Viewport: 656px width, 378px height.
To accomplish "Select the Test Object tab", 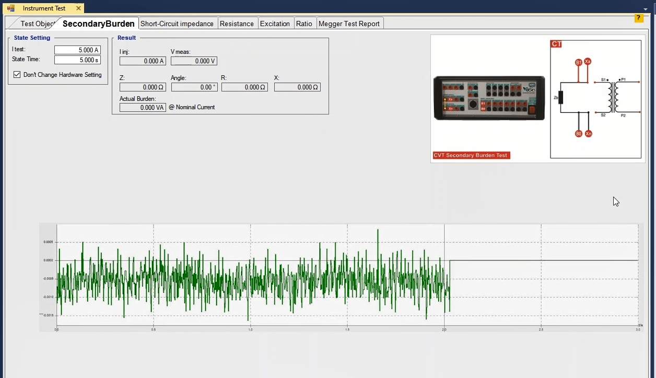I will [x=37, y=24].
